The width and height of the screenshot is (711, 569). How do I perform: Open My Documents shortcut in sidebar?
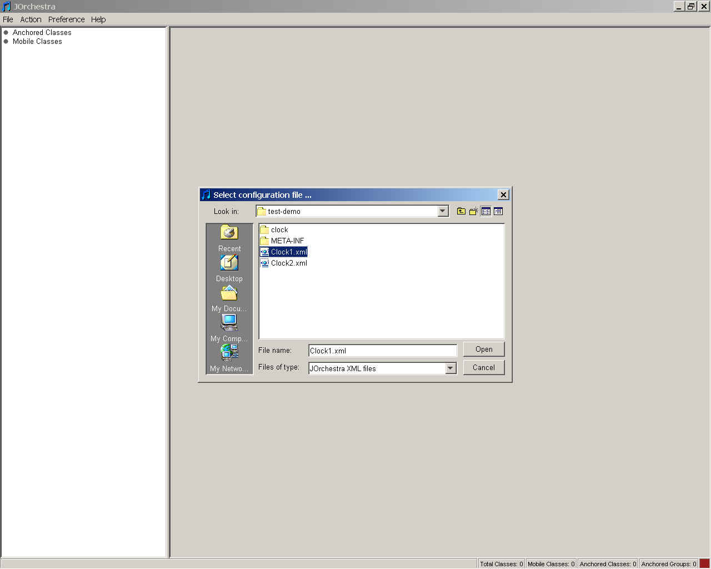coord(229,298)
